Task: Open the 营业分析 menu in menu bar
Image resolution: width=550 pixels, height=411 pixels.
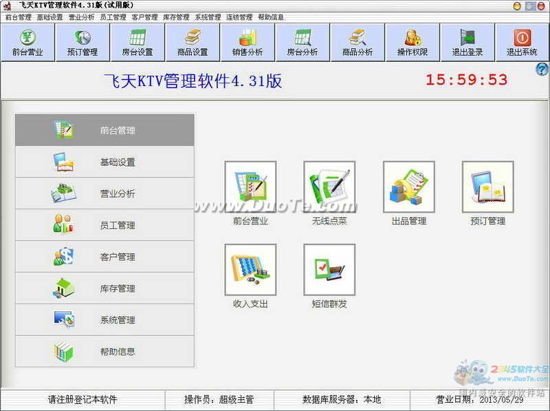Action: click(x=81, y=17)
